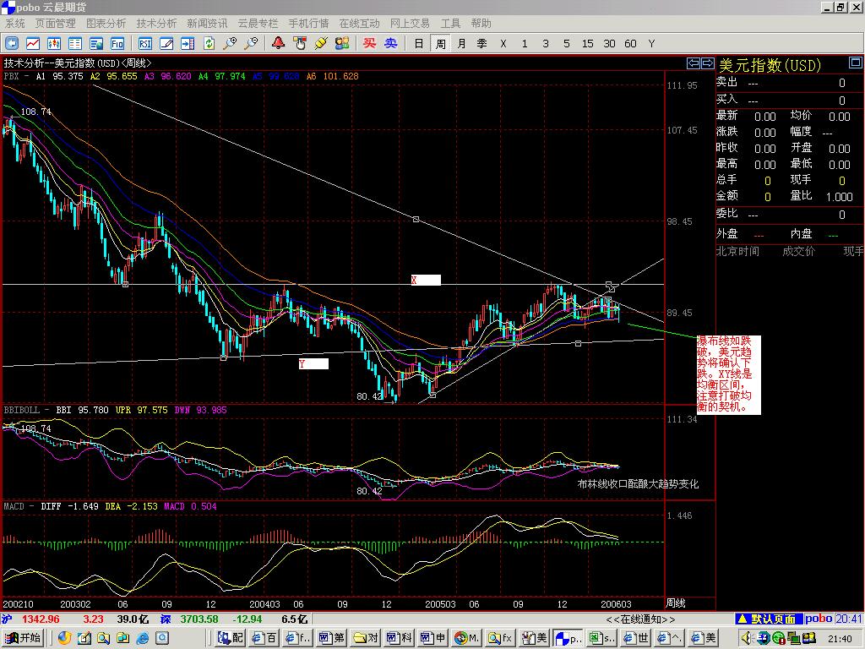Switch to daily period 日

coord(419,43)
